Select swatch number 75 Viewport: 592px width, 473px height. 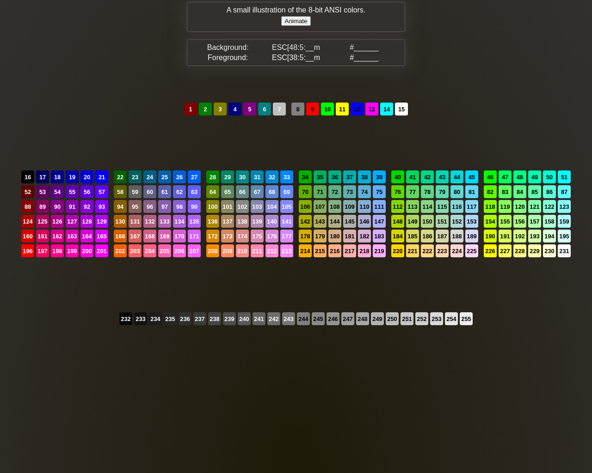pyautogui.click(x=379, y=192)
